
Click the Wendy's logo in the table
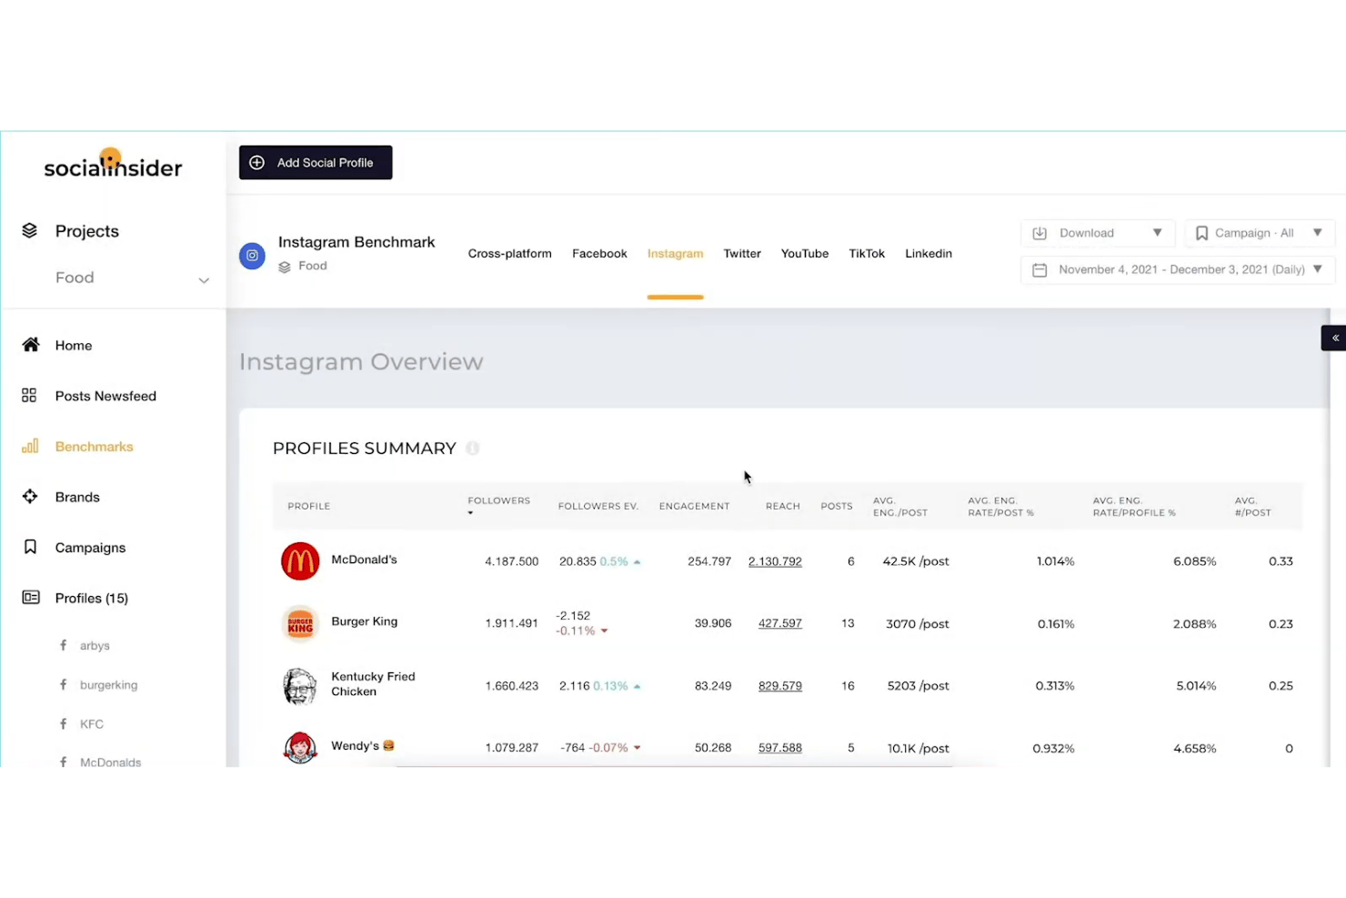[300, 748]
